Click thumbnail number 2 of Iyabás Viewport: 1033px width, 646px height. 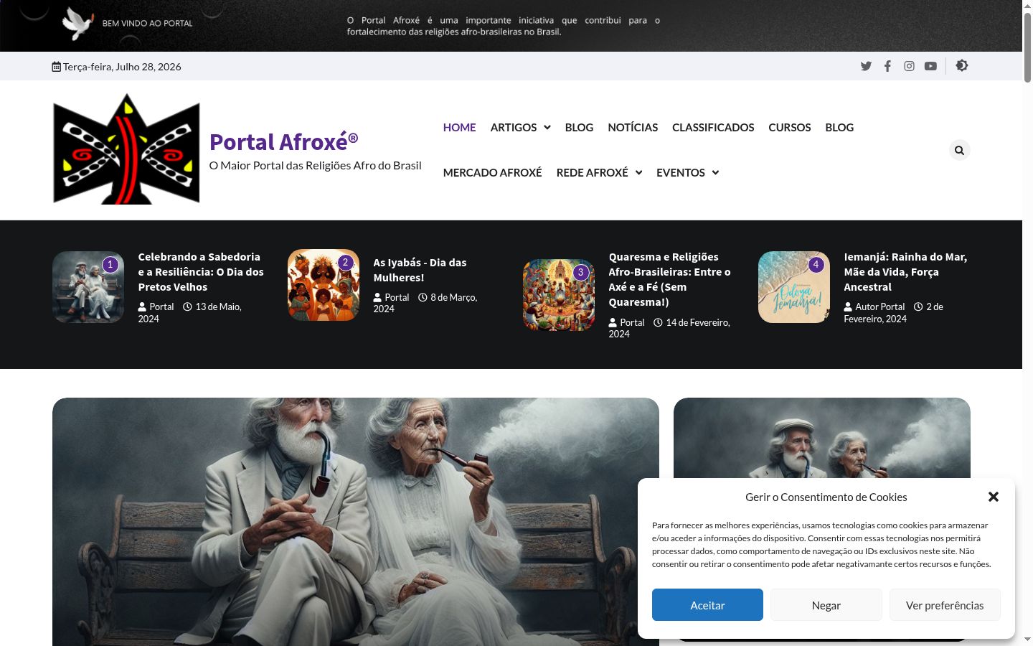tap(324, 285)
